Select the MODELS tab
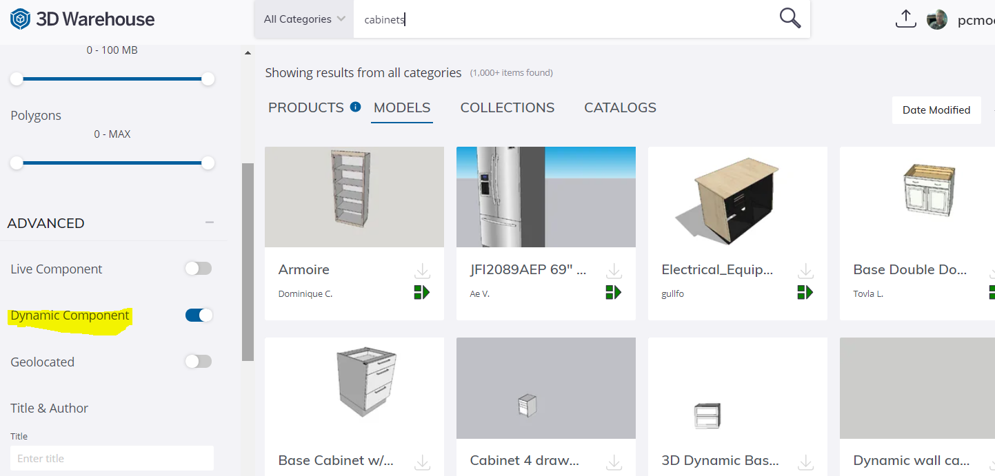Viewport: 995px width, 476px height. tap(402, 107)
